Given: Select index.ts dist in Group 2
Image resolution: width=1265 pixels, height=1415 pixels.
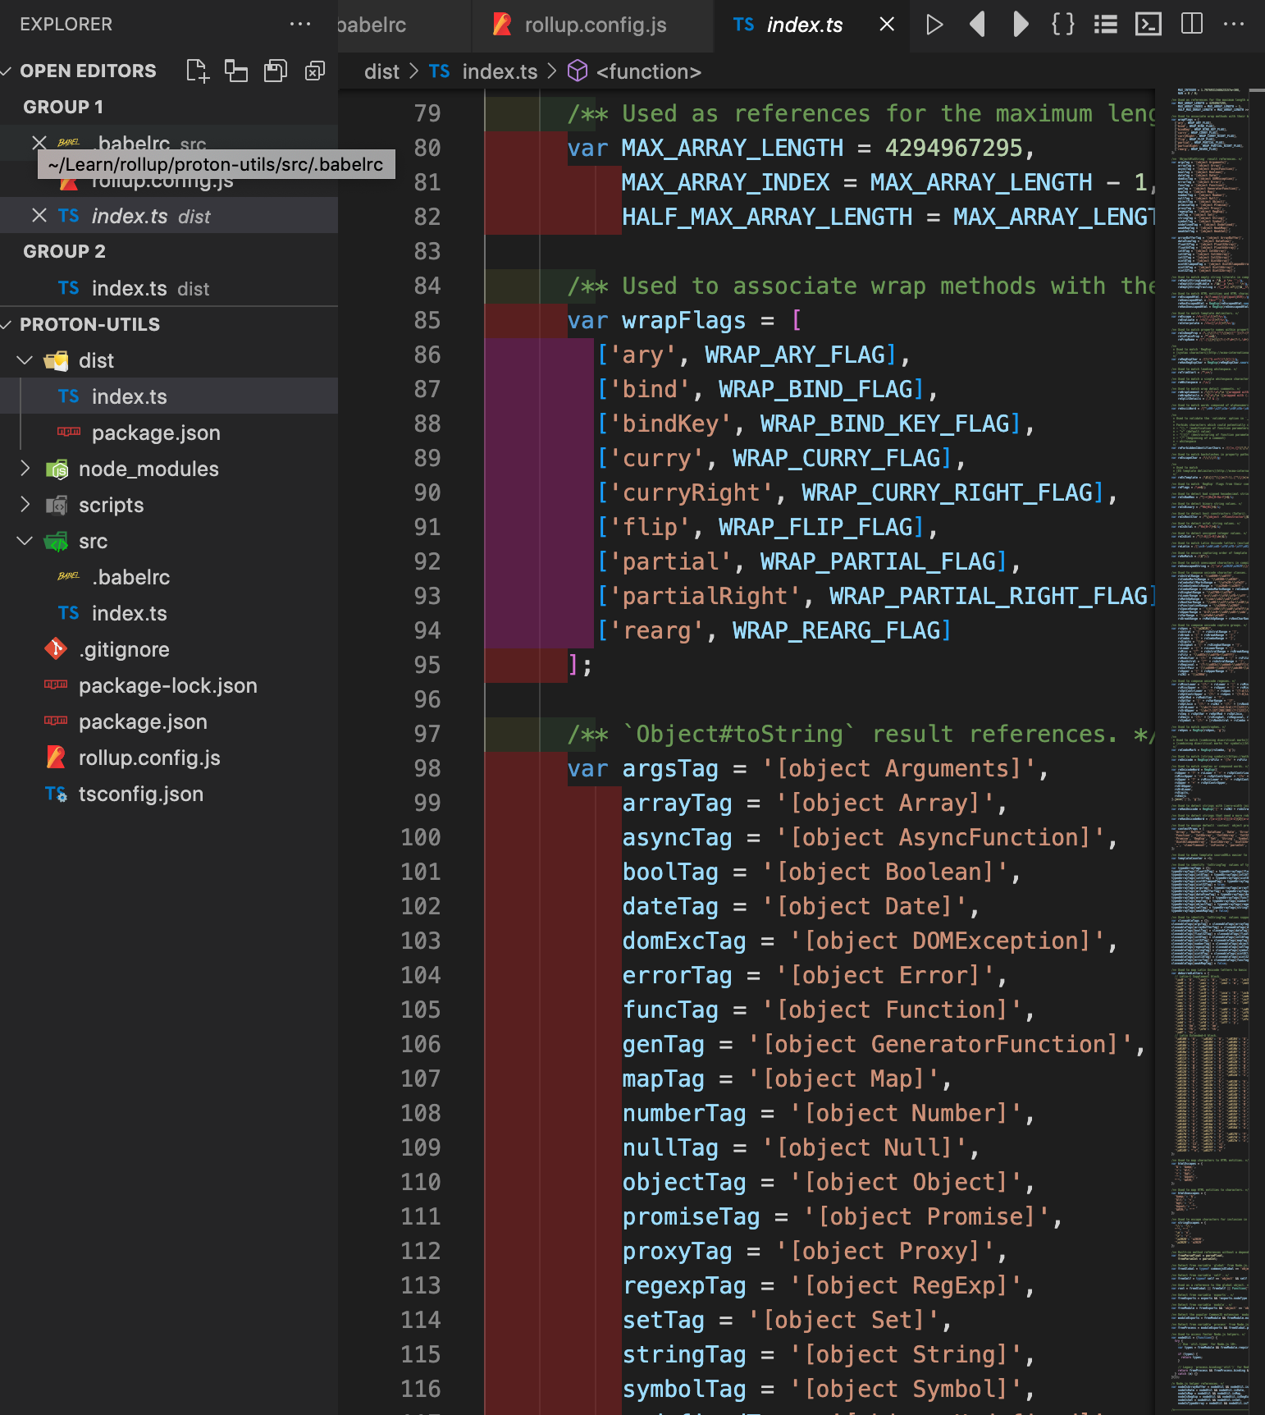Looking at the screenshot, I should click(169, 288).
